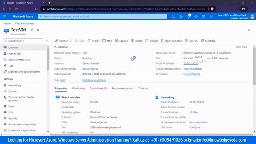Image resolution: width=256 pixels, height=144 pixels.
Task: Expand the Connect dropdown
Action: click(x=64, y=41)
